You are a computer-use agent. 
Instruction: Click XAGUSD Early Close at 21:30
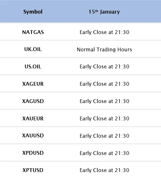click(x=105, y=101)
